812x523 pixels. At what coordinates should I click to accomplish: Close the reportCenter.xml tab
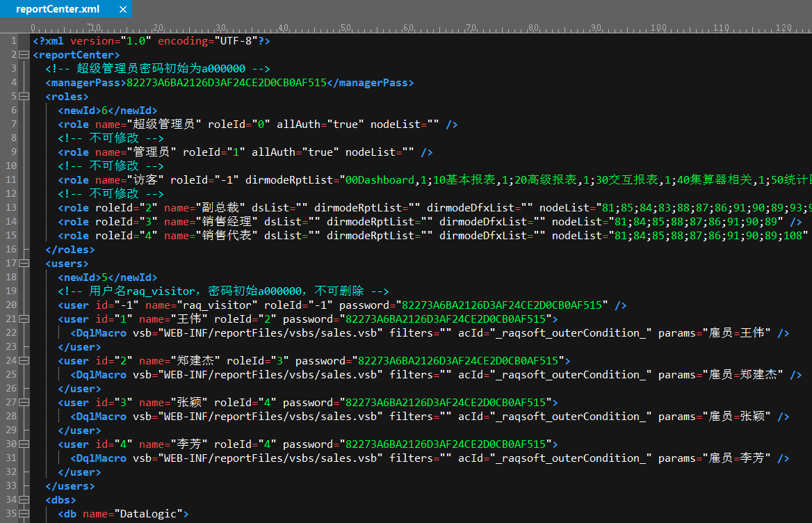(x=123, y=10)
